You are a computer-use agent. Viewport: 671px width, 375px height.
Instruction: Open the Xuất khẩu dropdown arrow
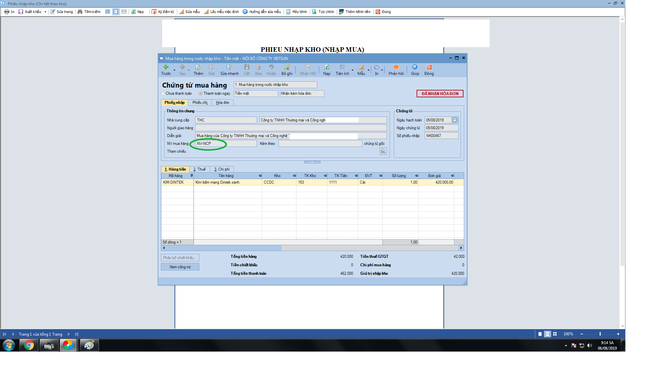[x=45, y=12]
